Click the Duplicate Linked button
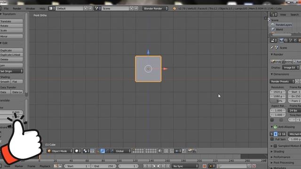 pyautogui.click(x=11, y=55)
